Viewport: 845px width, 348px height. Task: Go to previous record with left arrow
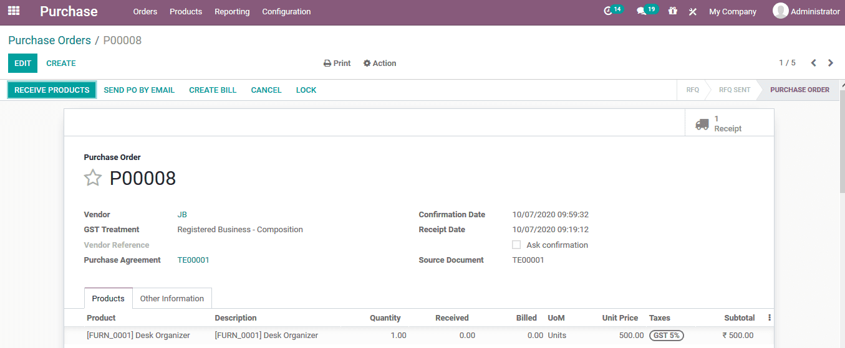813,63
